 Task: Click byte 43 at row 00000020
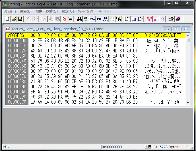coord(33,51)
